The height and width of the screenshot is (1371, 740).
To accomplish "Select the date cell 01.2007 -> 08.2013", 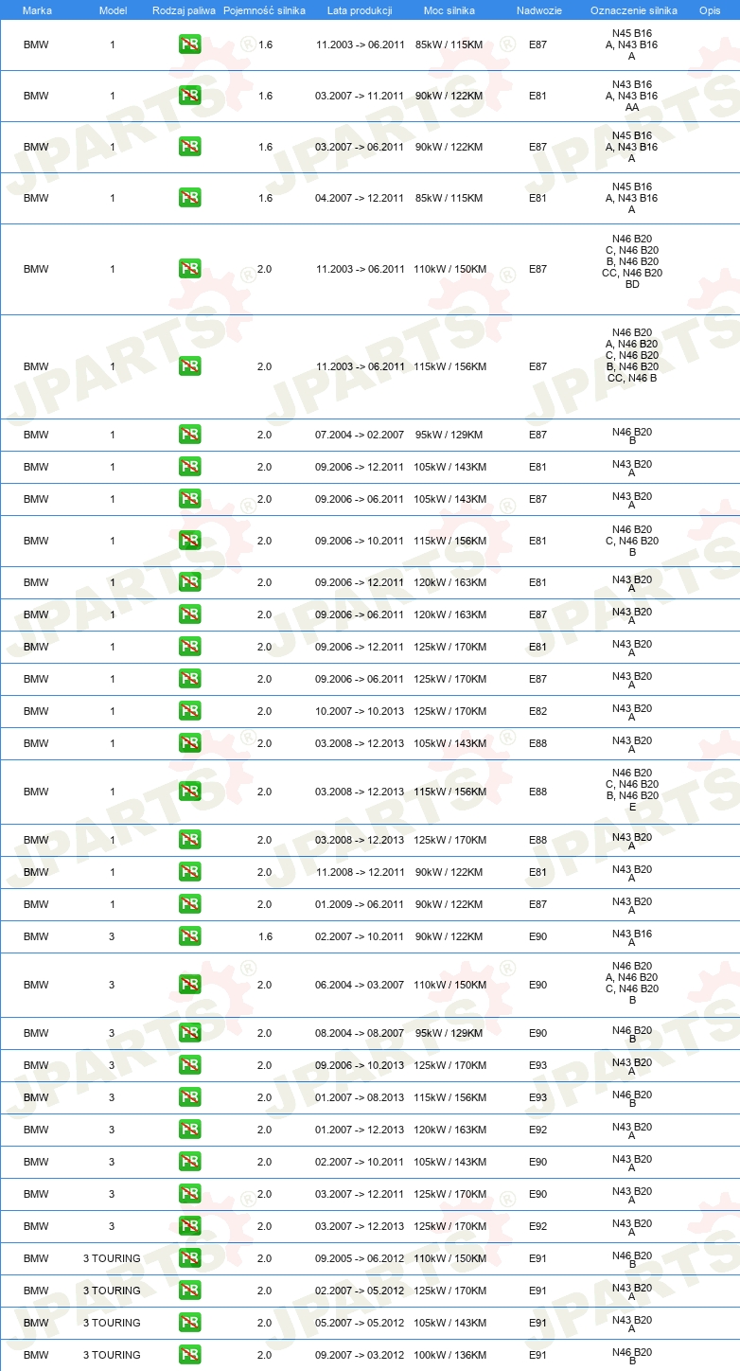I will point(360,1097).
